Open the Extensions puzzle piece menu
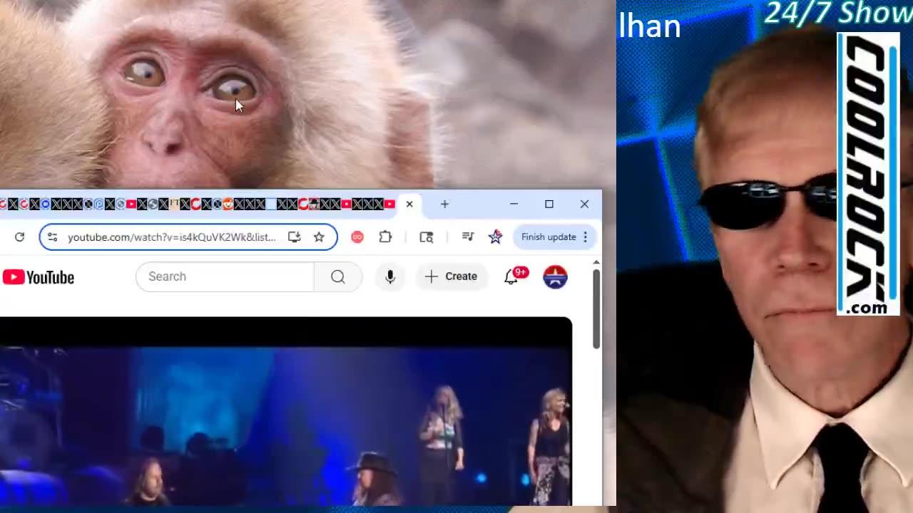 [385, 237]
